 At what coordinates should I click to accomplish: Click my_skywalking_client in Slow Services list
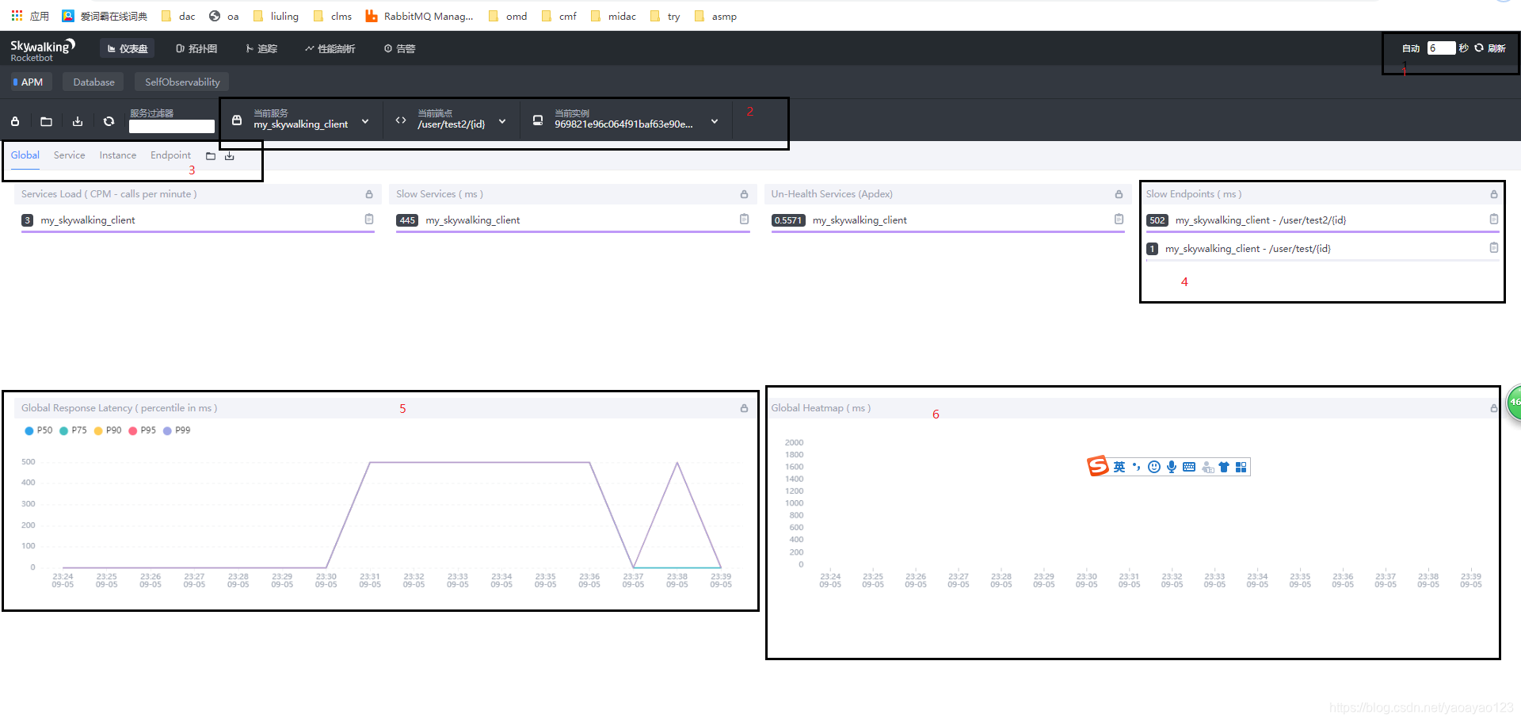pos(473,220)
